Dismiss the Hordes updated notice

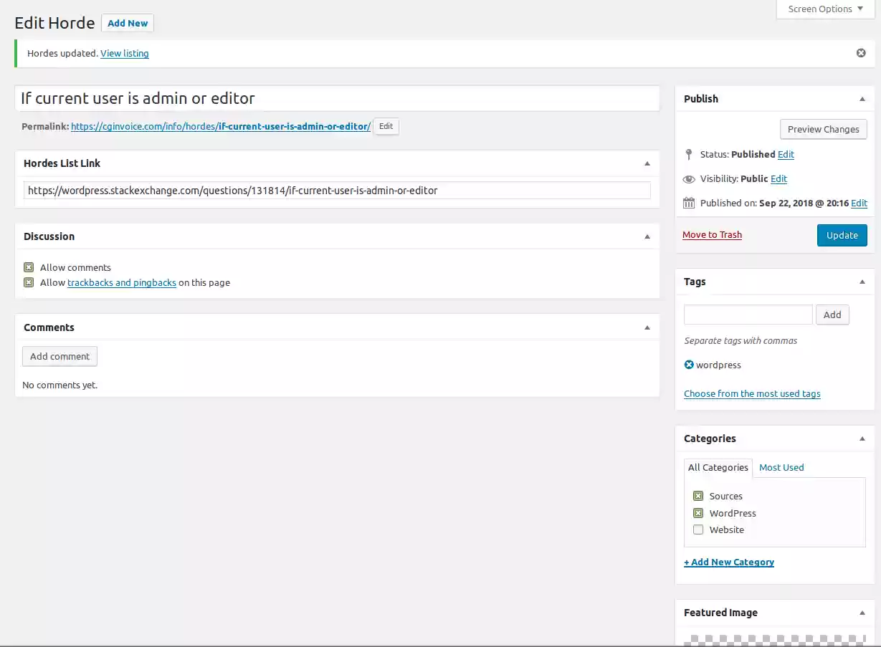(860, 52)
